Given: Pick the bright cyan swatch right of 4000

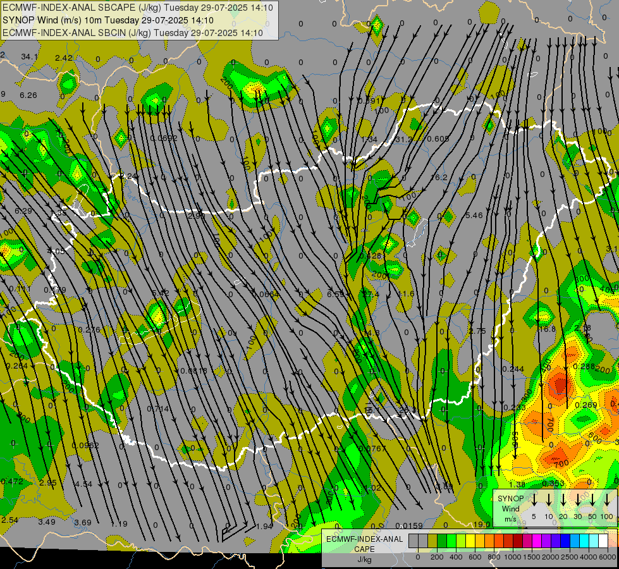Looking at the screenshot, I should point(584,541).
